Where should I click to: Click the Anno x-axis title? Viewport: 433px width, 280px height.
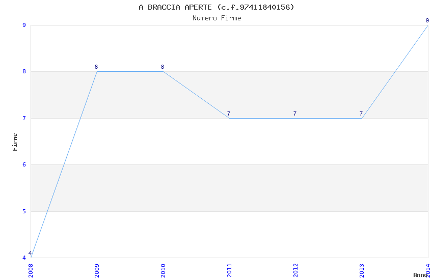420,275
